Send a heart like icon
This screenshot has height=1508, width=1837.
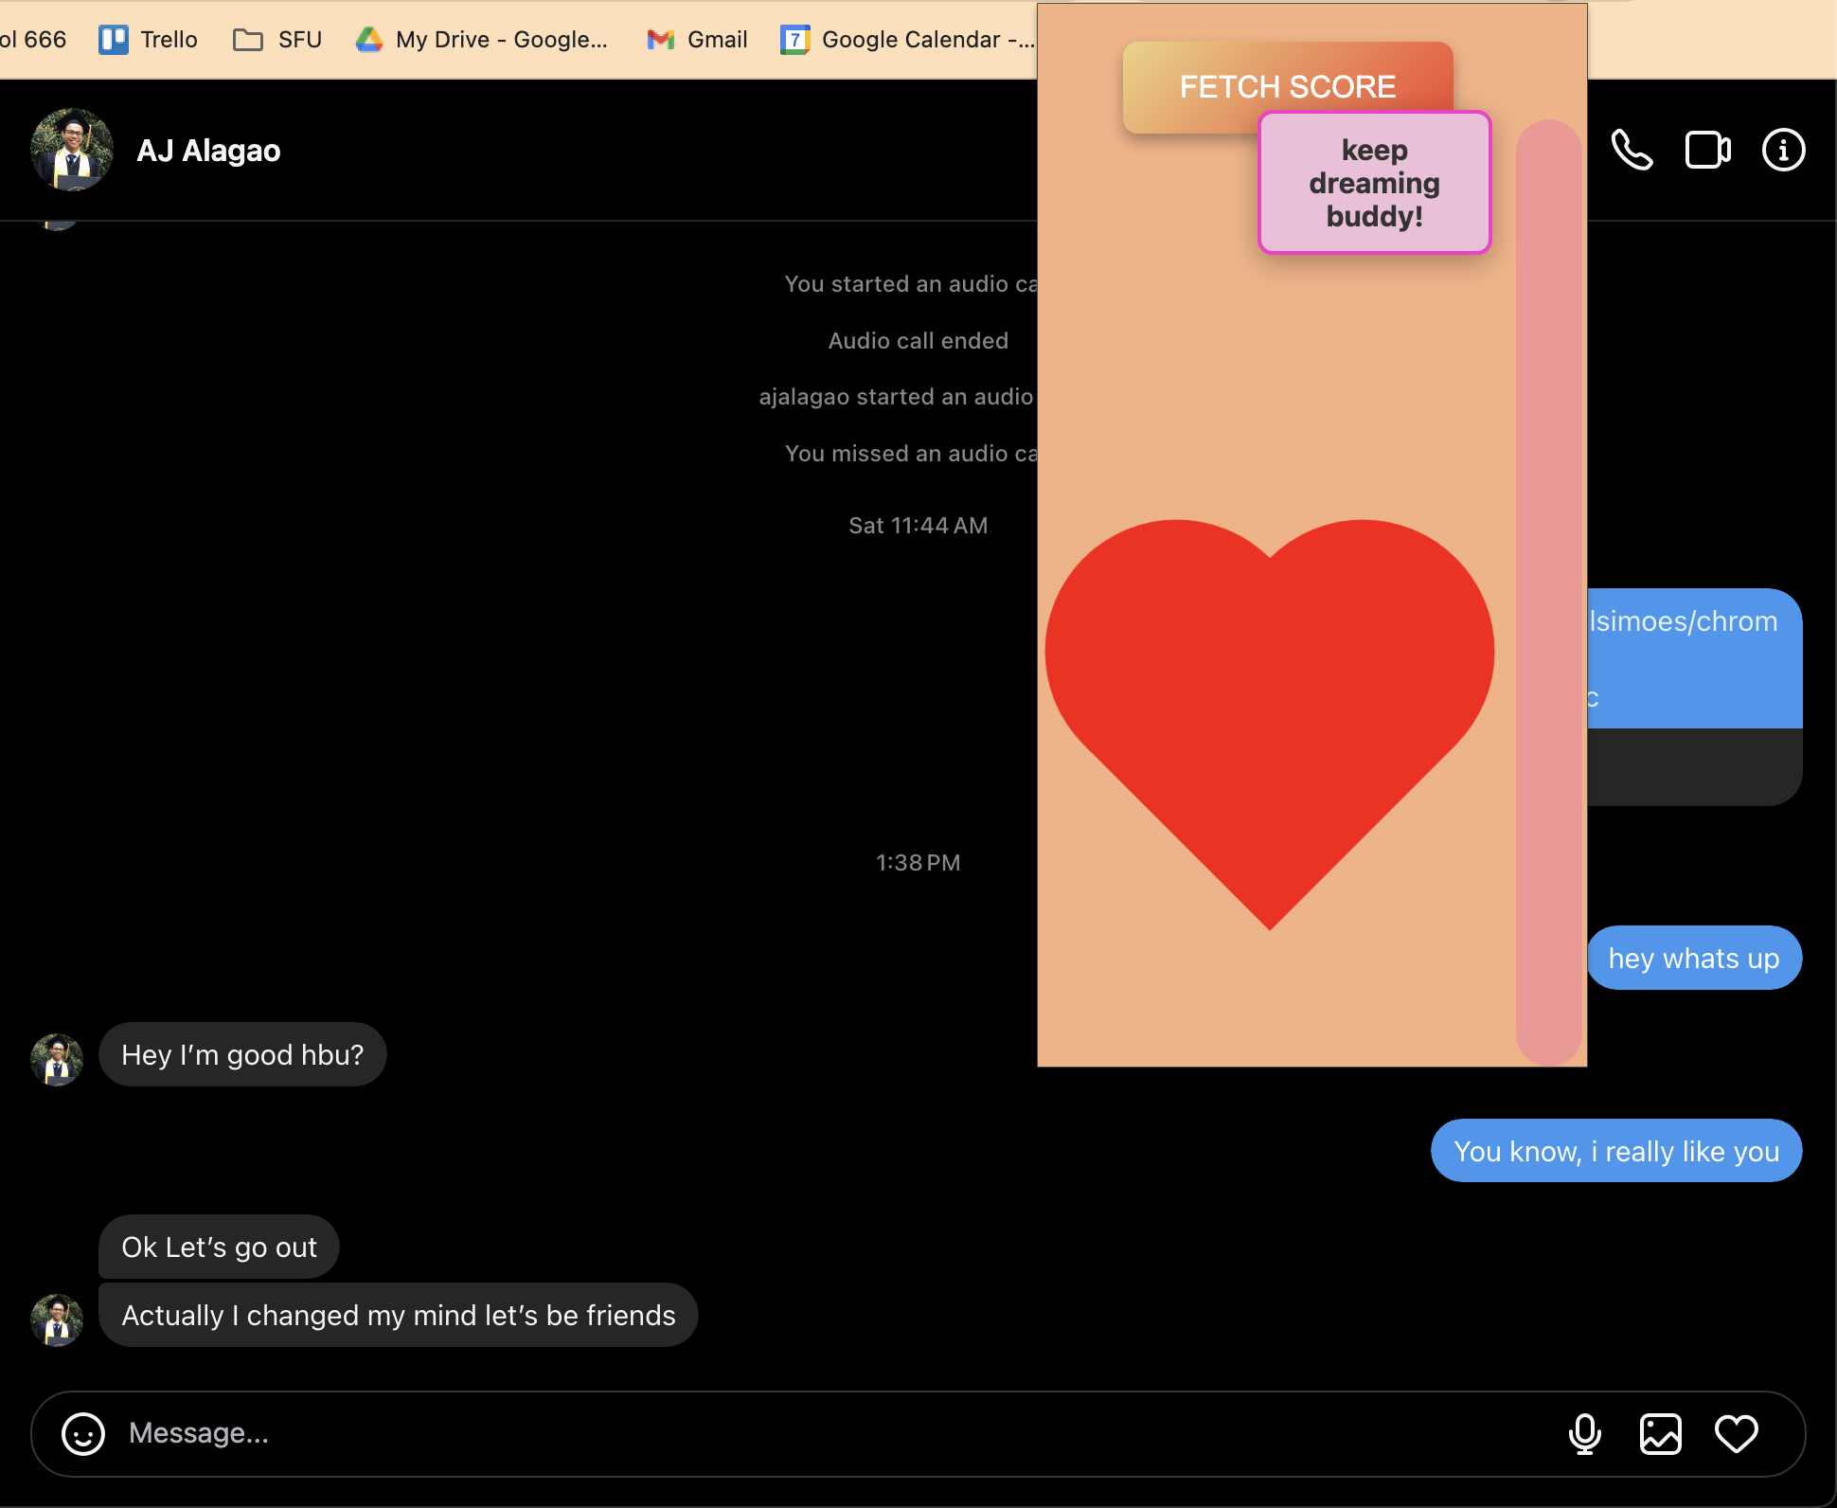pos(1736,1433)
